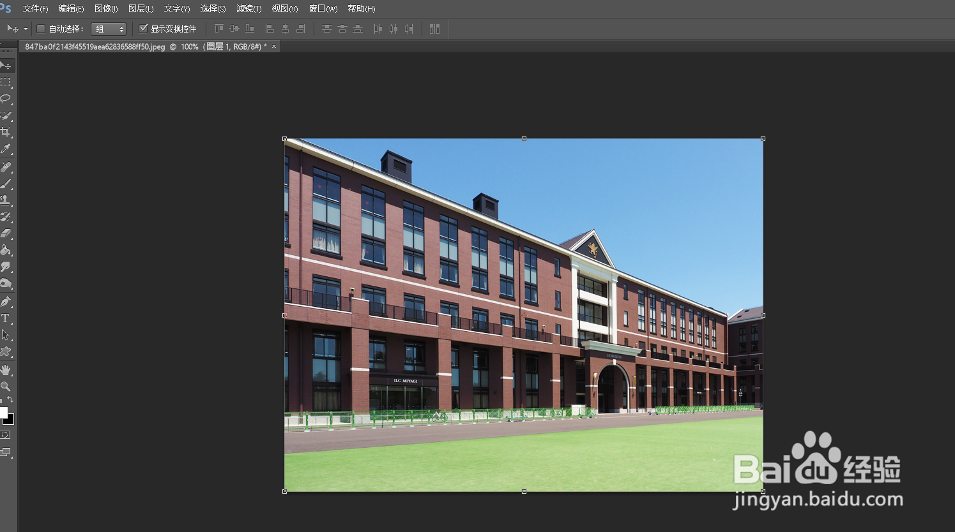955x532 pixels.
Task: Toggle Quick Mask mode
Action: pos(6,435)
